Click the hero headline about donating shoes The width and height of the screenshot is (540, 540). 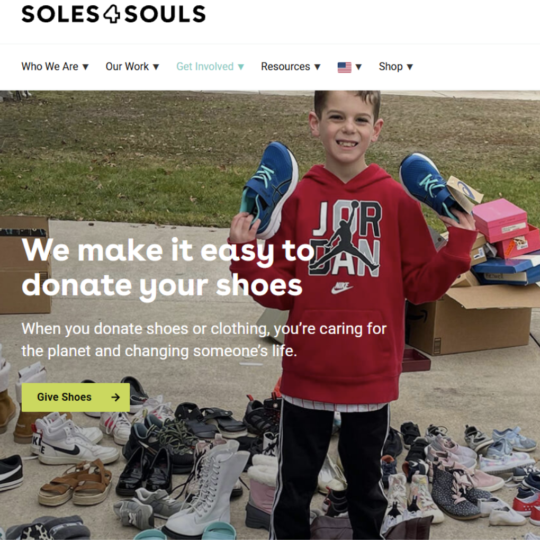pyautogui.click(x=168, y=267)
